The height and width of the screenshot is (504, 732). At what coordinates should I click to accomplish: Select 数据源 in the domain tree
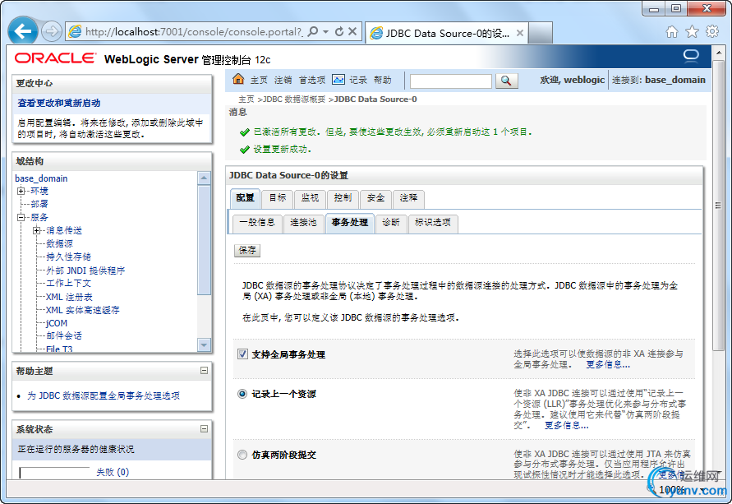59,243
